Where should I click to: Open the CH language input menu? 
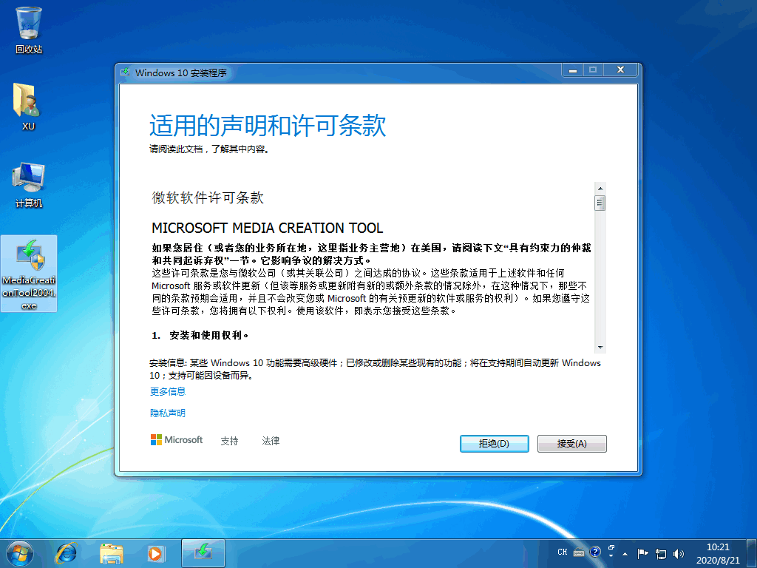[x=563, y=552]
